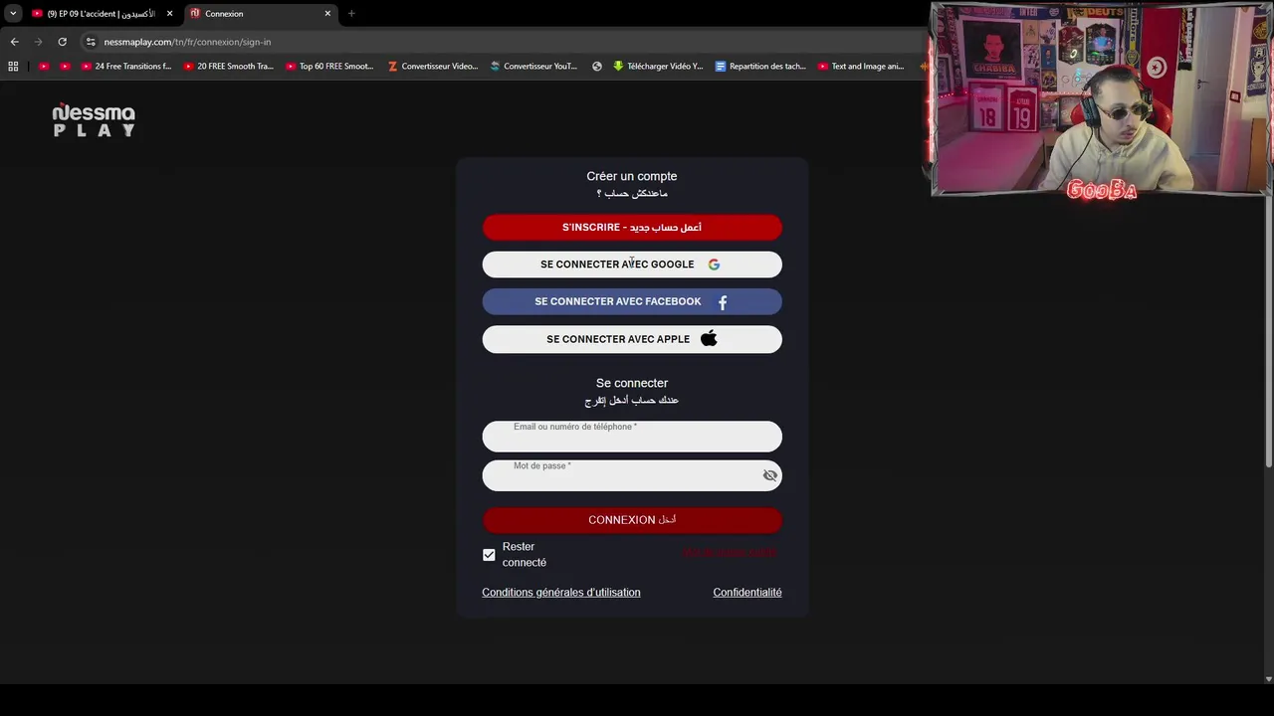The height and width of the screenshot is (716, 1274).
Task: Reload the nessmaplay page
Action: click(x=62, y=42)
